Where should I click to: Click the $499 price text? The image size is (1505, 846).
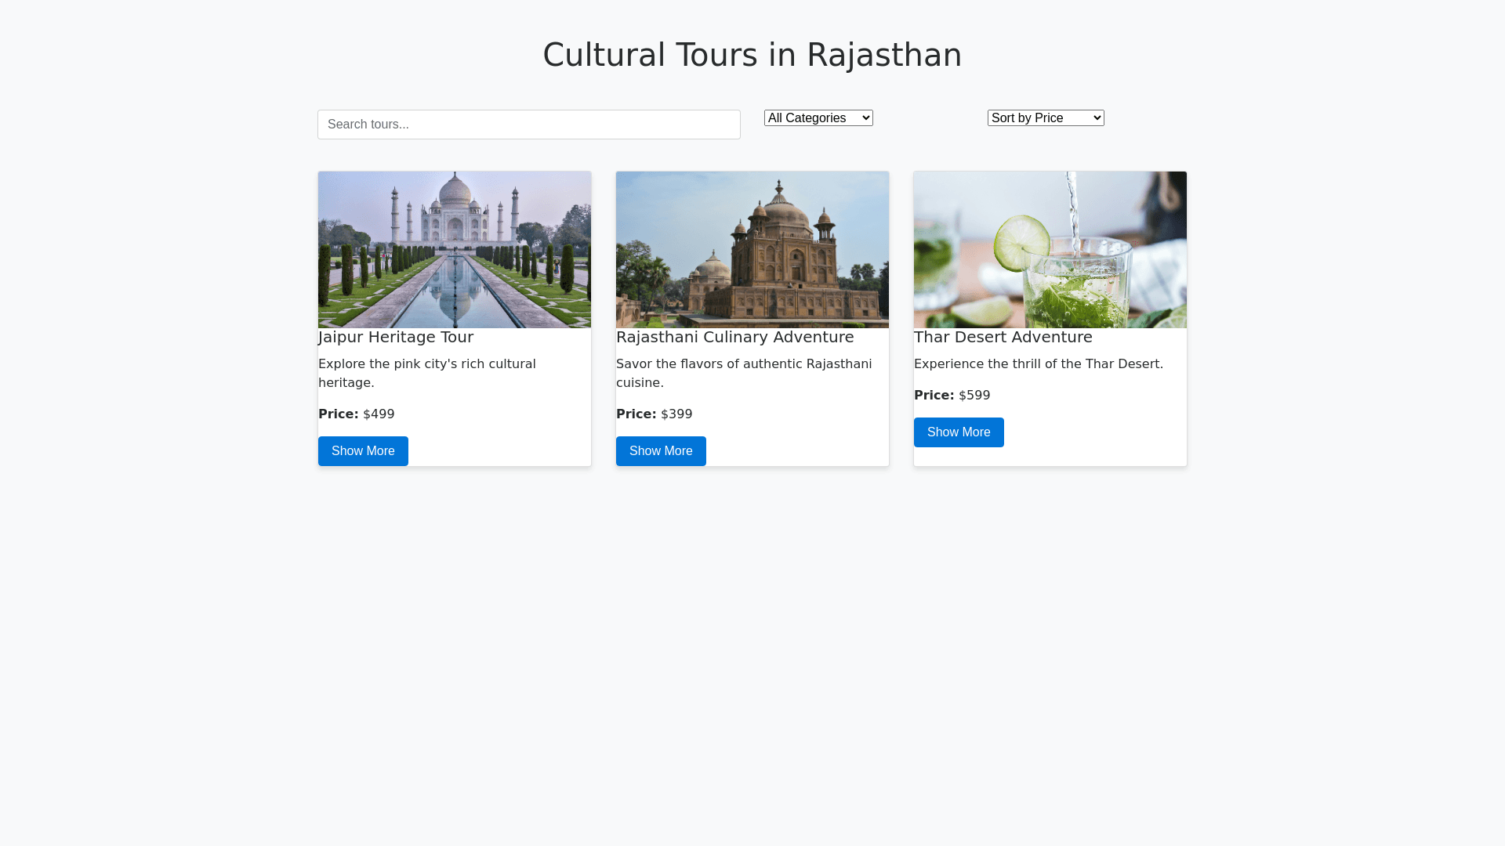pyautogui.click(x=379, y=414)
